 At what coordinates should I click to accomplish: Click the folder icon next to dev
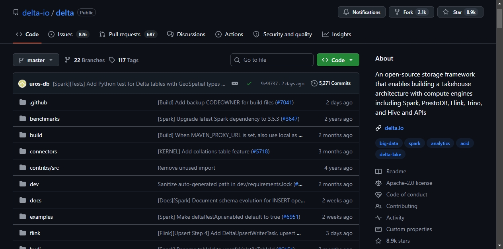[23, 184]
